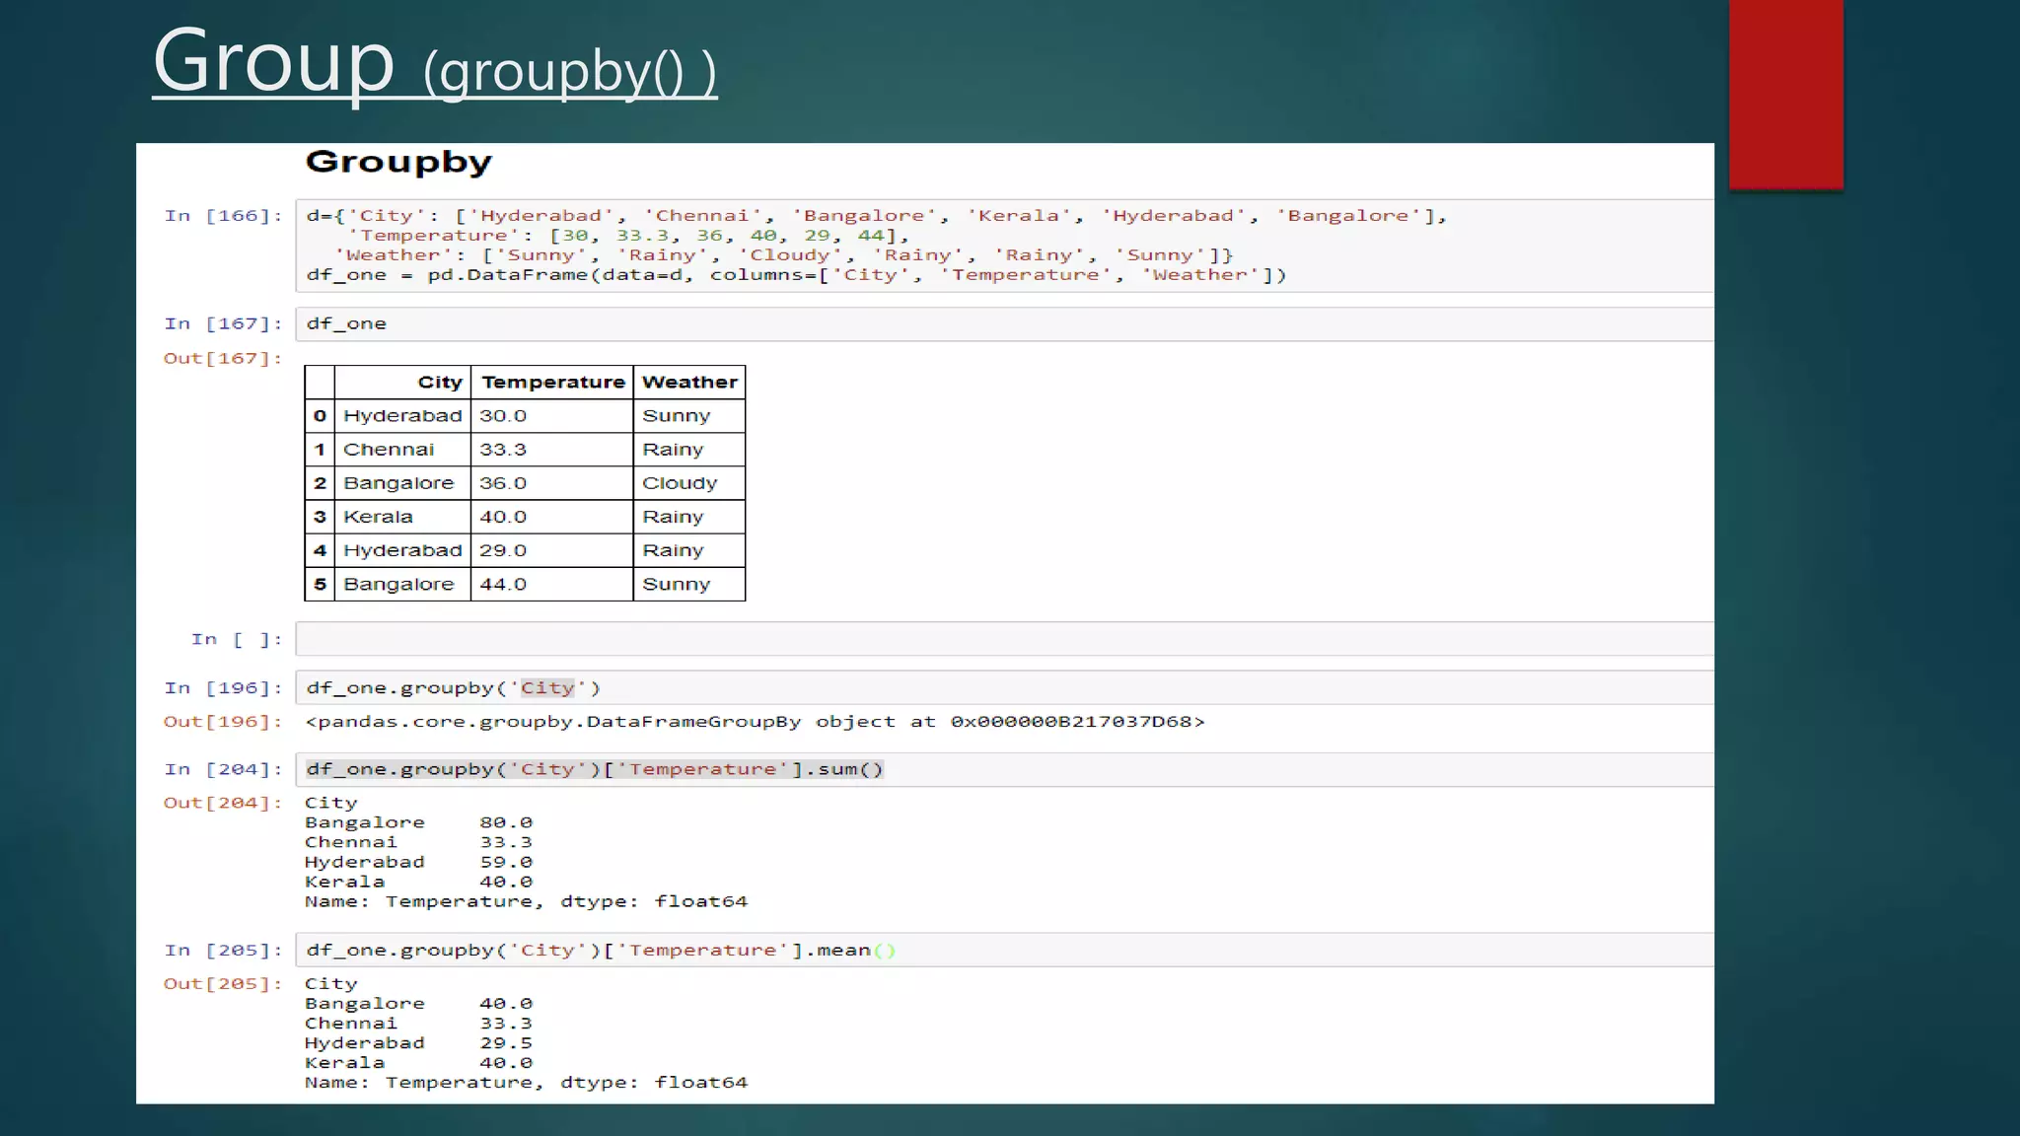This screenshot has width=2020, height=1136.
Task: Click the 'Weather' column header in the table
Action: [x=689, y=383]
